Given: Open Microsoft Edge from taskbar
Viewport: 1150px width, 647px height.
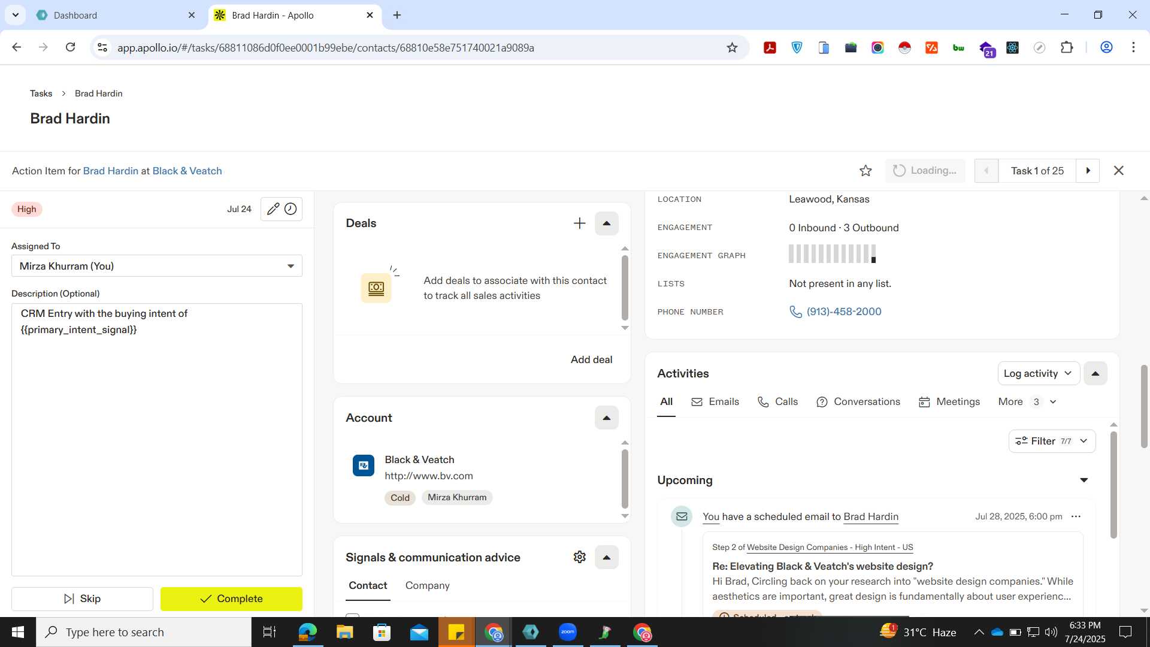Looking at the screenshot, I should (307, 632).
